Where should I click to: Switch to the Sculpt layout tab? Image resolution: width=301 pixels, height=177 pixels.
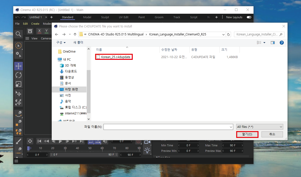tap(105, 17)
